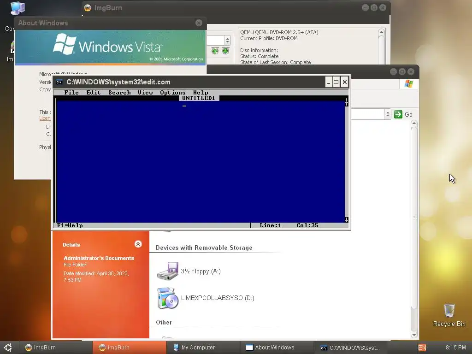The height and width of the screenshot is (354, 472).
Task: Click the Go button in My Computer
Action: pyautogui.click(x=403, y=114)
